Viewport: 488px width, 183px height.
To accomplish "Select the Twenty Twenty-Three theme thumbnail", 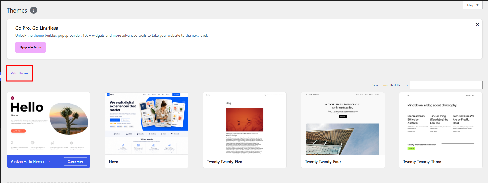I will [441, 123].
